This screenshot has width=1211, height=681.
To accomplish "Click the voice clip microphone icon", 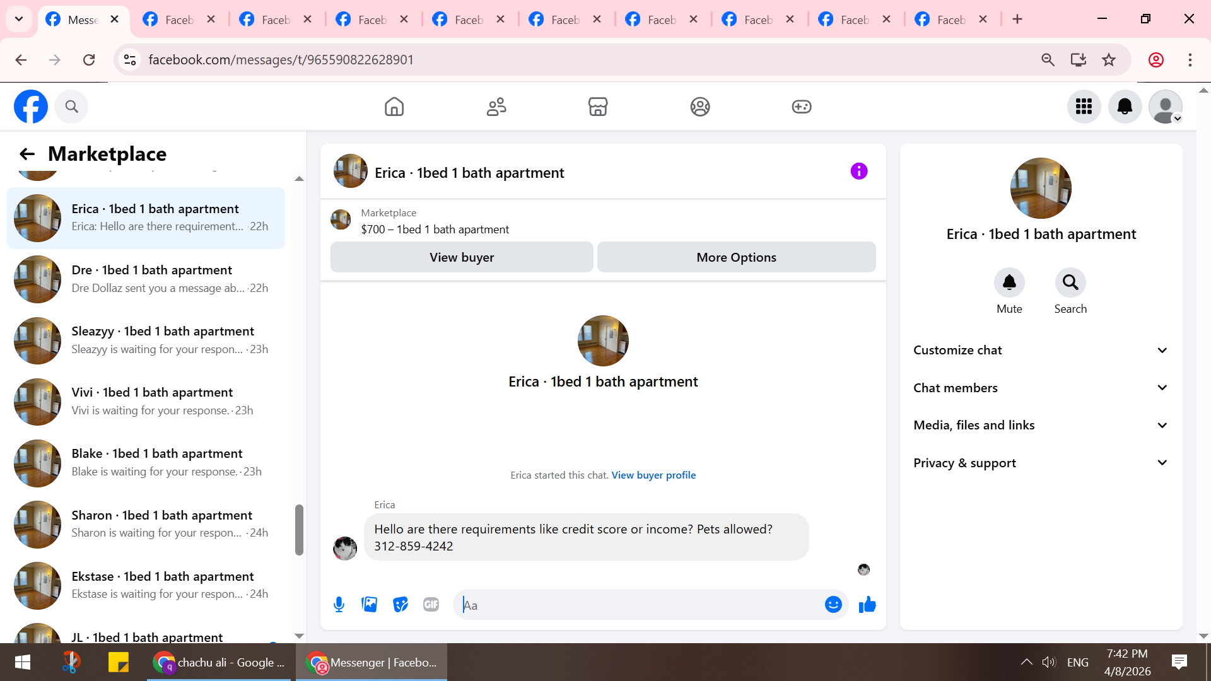I will click(339, 605).
